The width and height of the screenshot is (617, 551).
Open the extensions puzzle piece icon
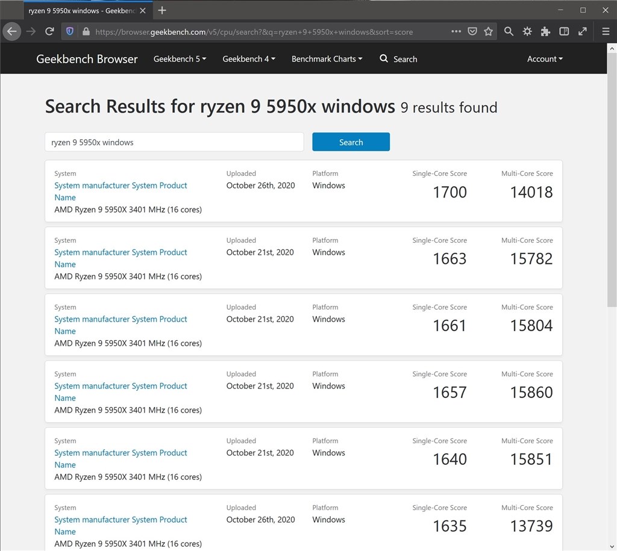545,31
